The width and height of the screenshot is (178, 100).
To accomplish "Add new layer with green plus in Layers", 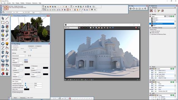I will coord(171,82).
